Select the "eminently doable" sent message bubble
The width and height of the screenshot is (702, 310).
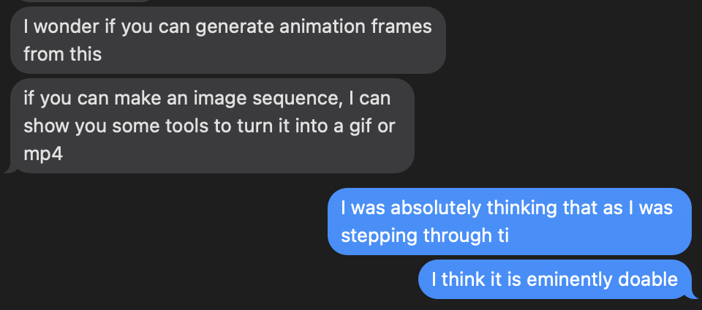(x=554, y=279)
